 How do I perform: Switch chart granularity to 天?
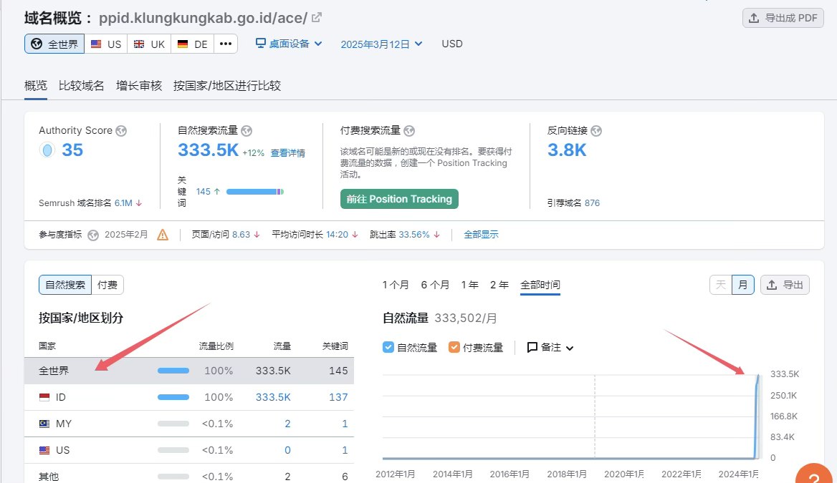(x=720, y=285)
